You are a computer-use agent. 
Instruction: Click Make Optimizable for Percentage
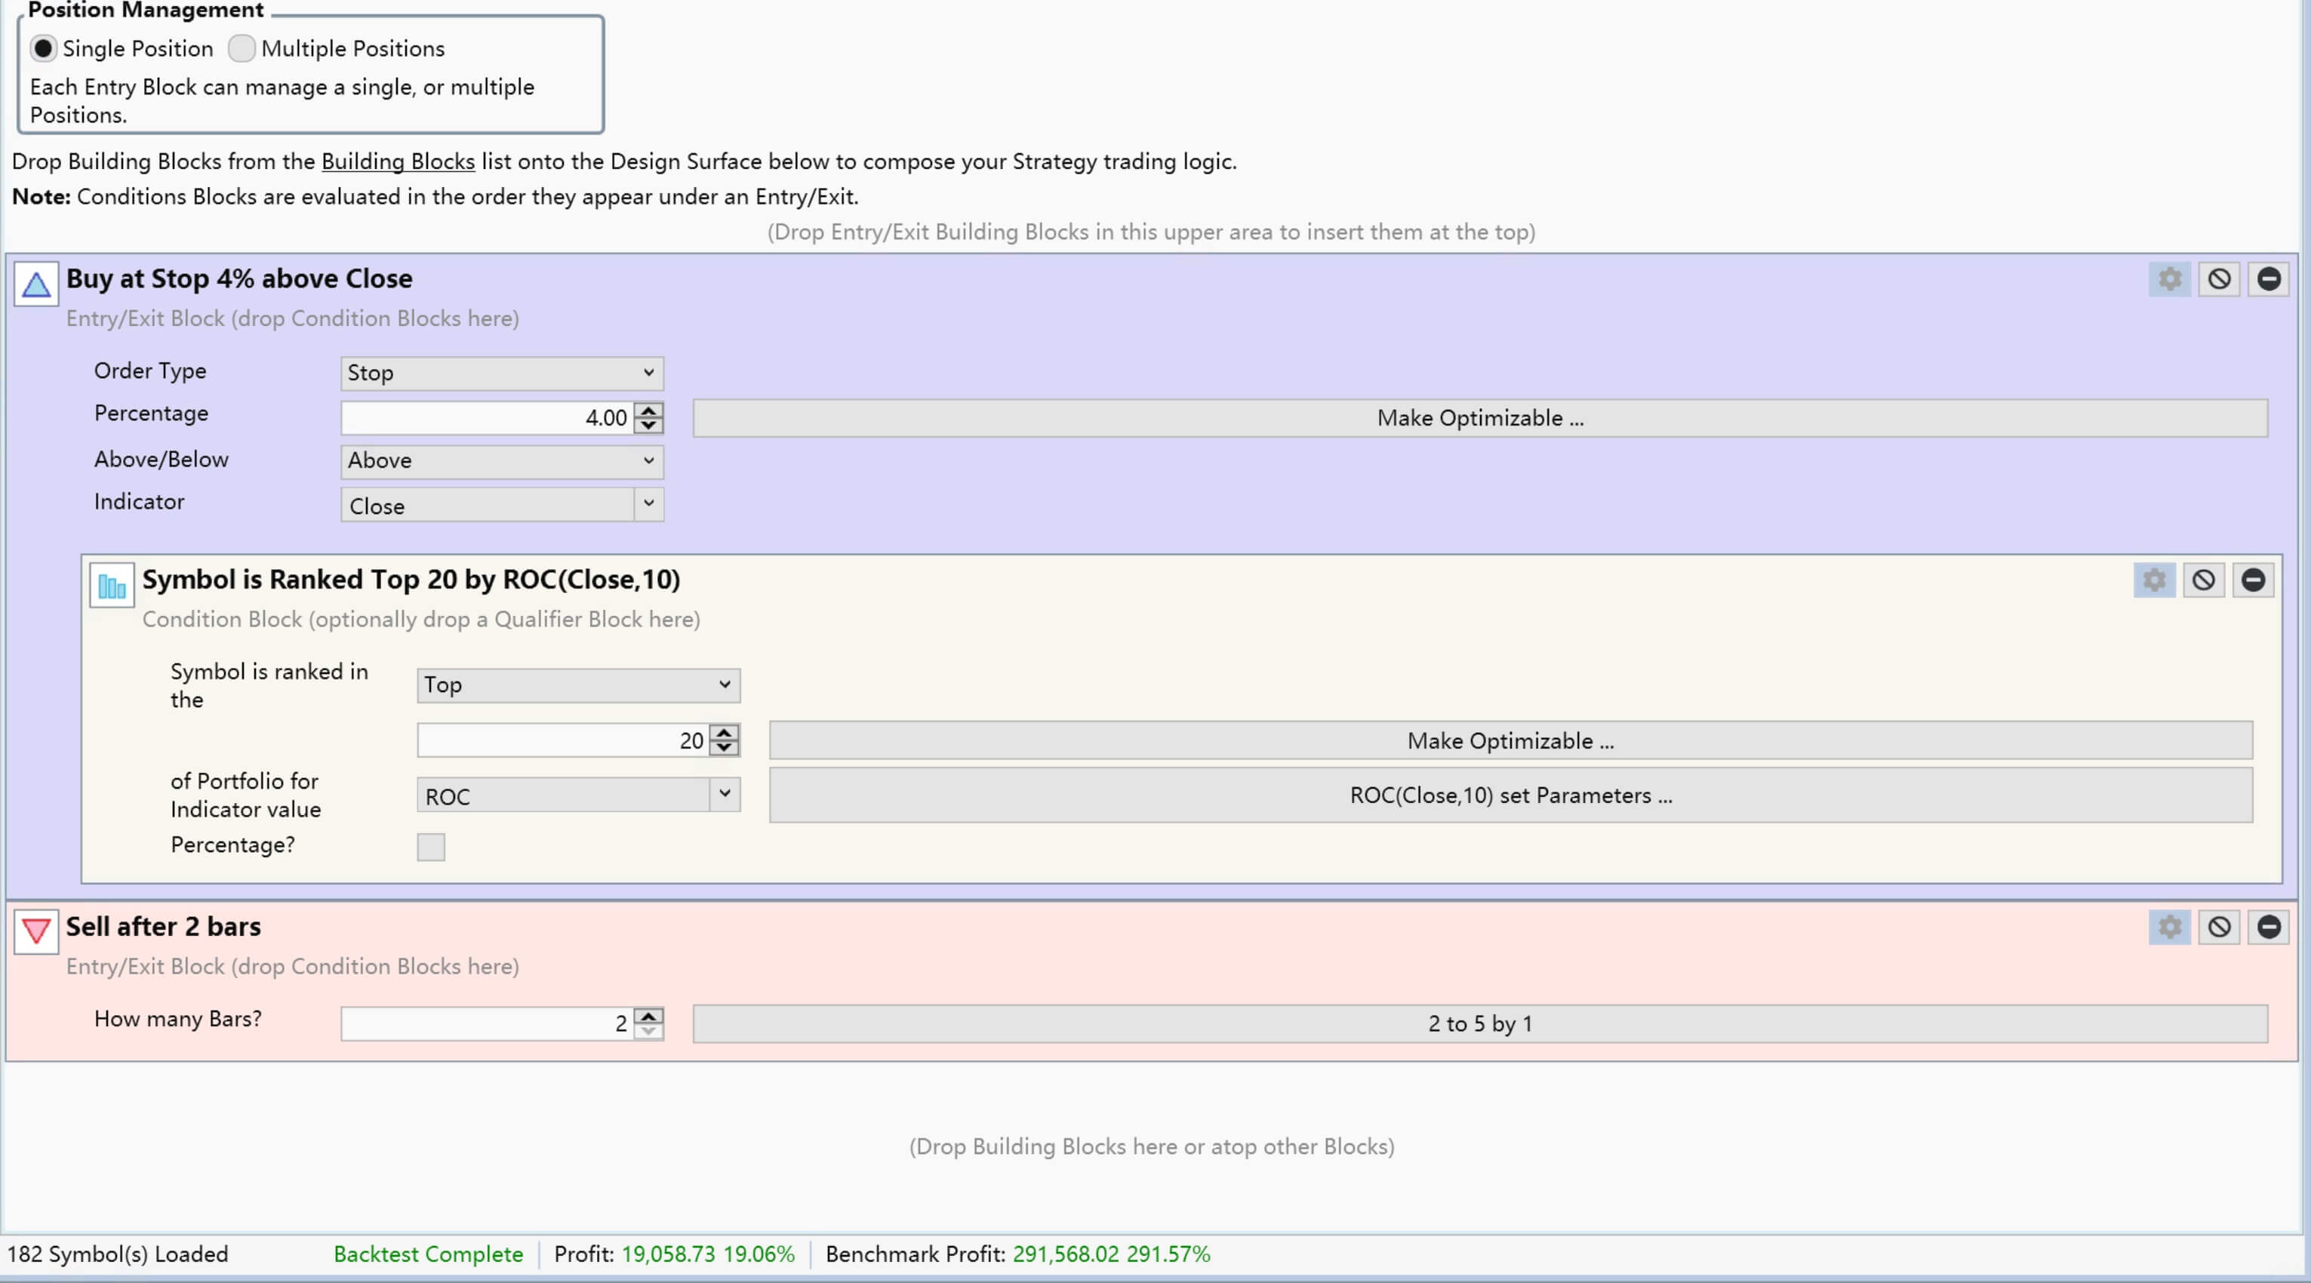pyautogui.click(x=1479, y=418)
